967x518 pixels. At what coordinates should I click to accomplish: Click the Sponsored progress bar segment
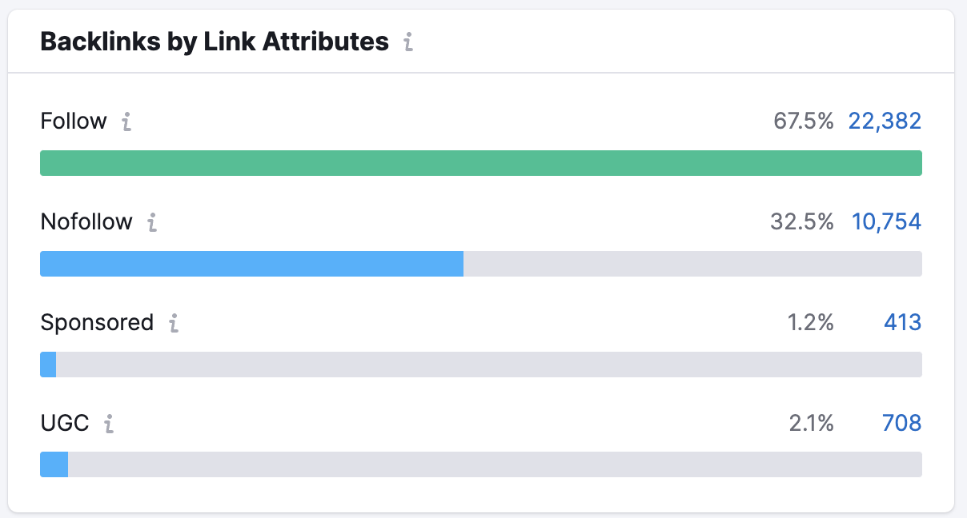tap(47, 364)
